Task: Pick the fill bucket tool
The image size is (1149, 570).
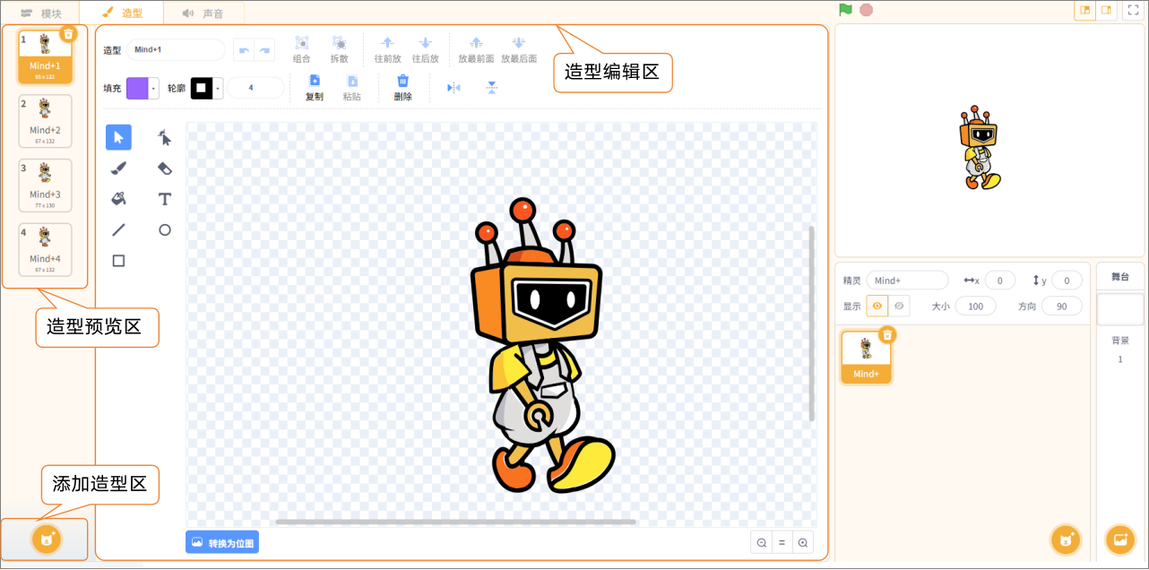Action: click(118, 199)
